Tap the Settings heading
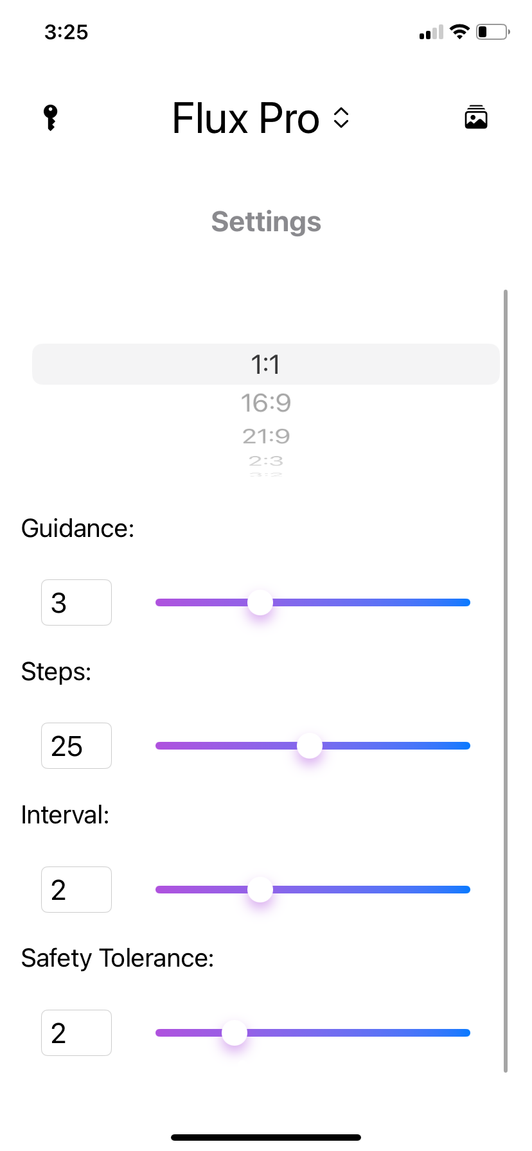This screenshot has width=532, height=1151. (x=266, y=222)
